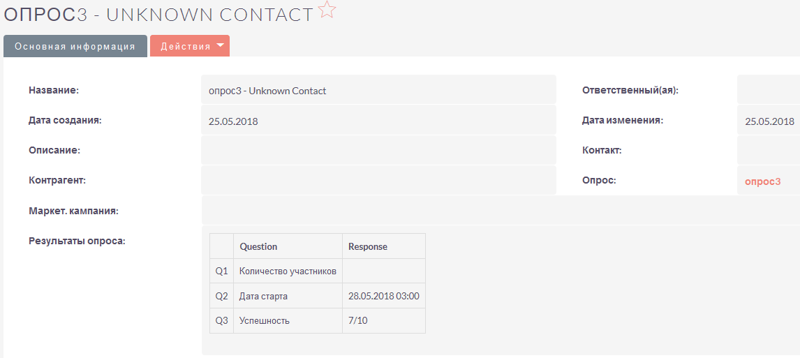Select the Q1 row number cell
The image size is (800, 358).
coord(221,271)
